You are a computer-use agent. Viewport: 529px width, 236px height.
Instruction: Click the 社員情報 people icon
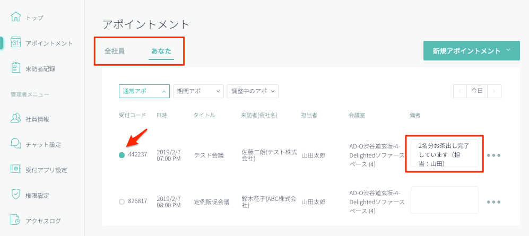tap(16, 119)
